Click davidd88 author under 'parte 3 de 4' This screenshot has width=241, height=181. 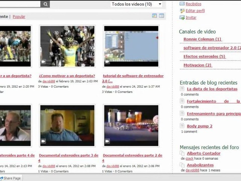(49, 166)
